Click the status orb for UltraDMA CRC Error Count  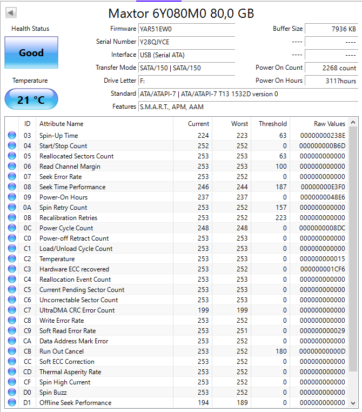[x=12, y=310]
